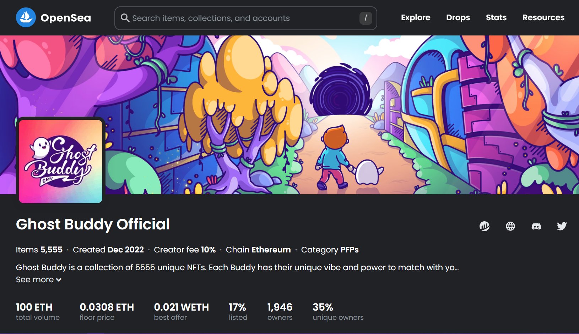Open the Resources menu
The image size is (579, 334).
point(543,17)
